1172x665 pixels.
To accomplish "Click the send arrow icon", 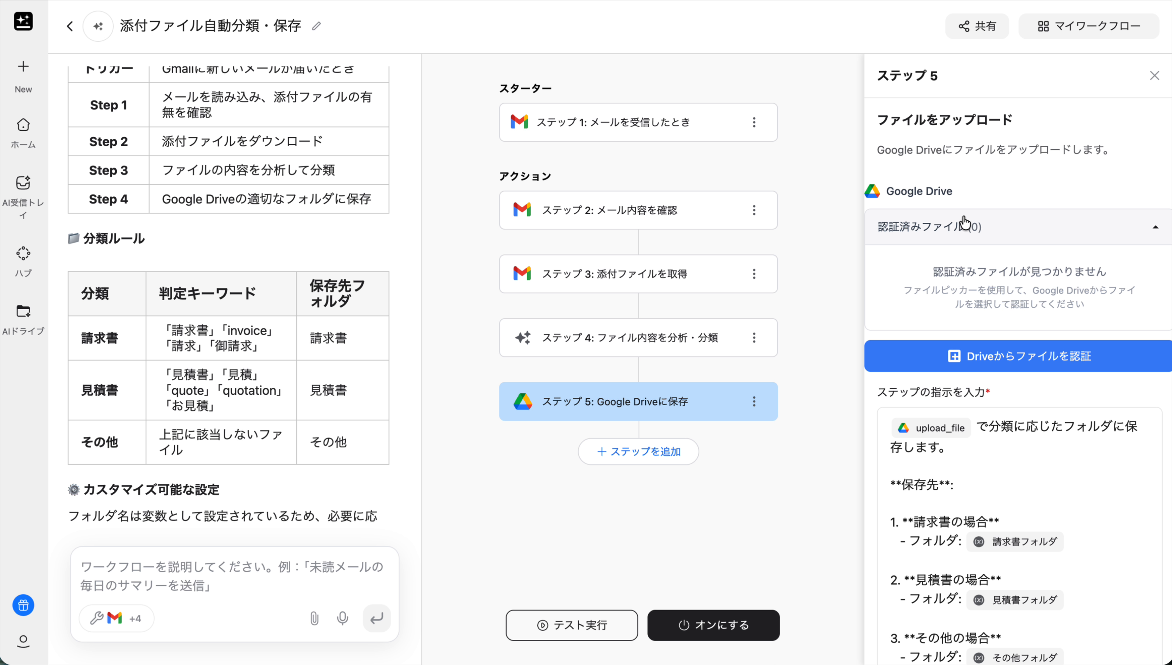I will tap(377, 618).
